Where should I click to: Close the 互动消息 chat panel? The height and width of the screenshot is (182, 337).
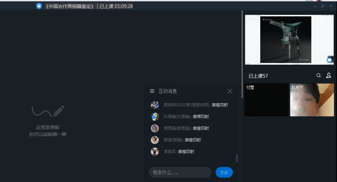click(230, 91)
